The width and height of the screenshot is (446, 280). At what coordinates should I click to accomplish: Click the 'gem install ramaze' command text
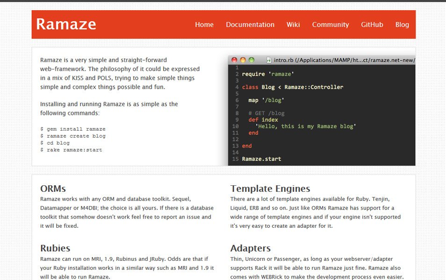(72, 129)
